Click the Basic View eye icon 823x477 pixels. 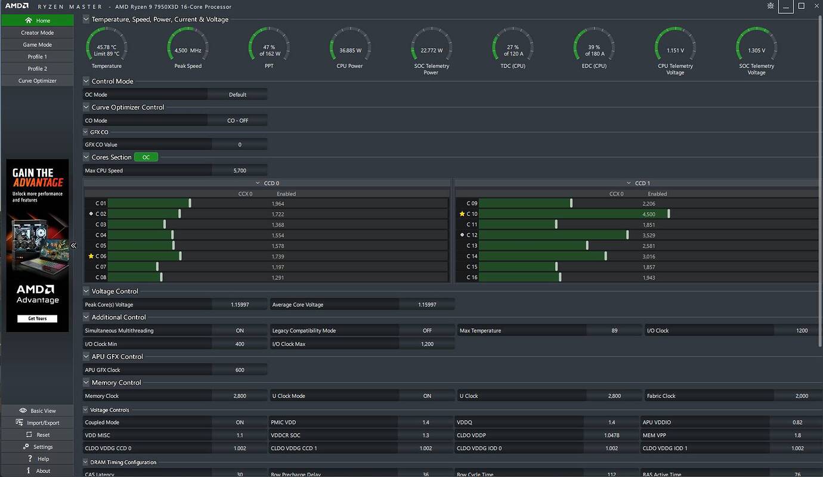pyautogui.click(x=23, y=411)
